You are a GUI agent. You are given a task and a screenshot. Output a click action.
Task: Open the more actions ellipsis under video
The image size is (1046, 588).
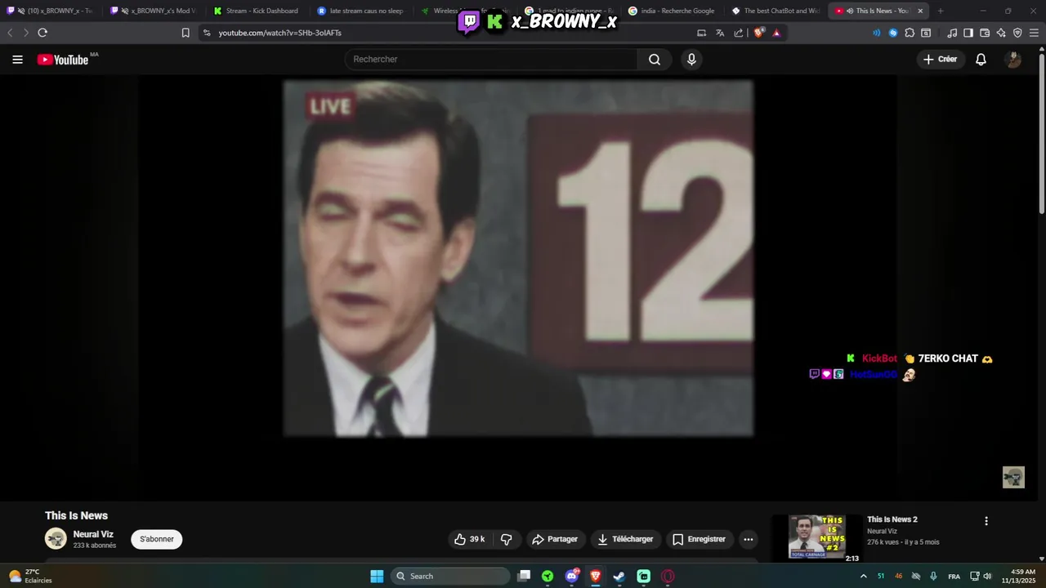(748, 539)
